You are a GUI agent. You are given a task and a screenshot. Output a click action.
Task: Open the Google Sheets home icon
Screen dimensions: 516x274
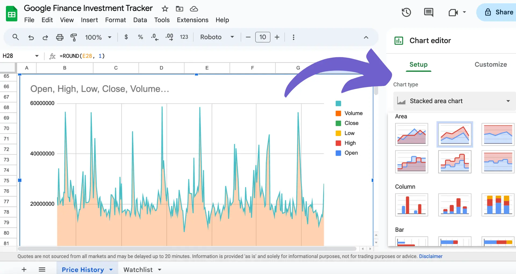(12, 14)
